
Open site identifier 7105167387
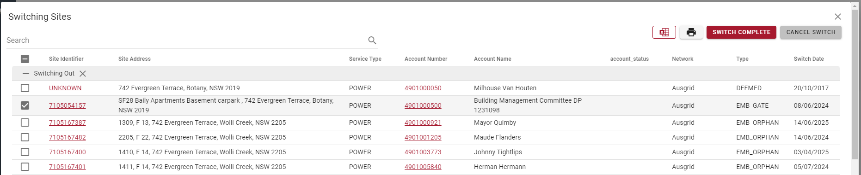pos(68,122)
